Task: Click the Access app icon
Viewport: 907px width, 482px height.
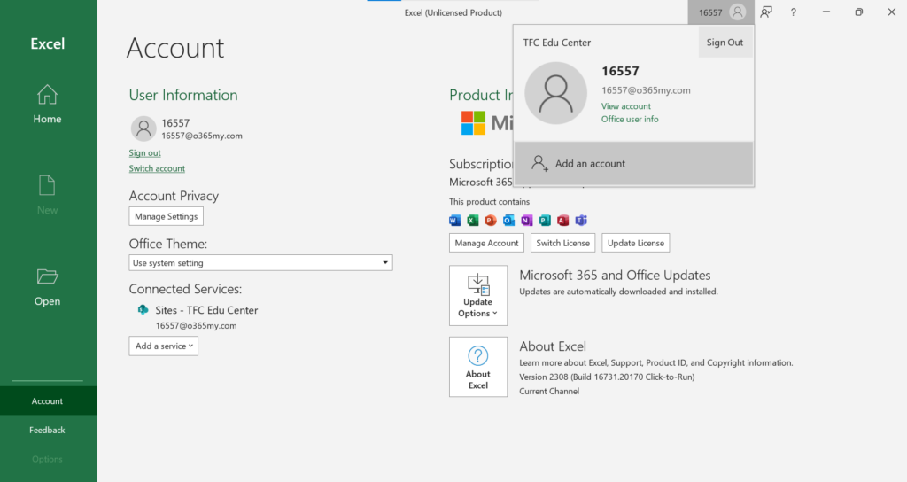Action: 562,221
